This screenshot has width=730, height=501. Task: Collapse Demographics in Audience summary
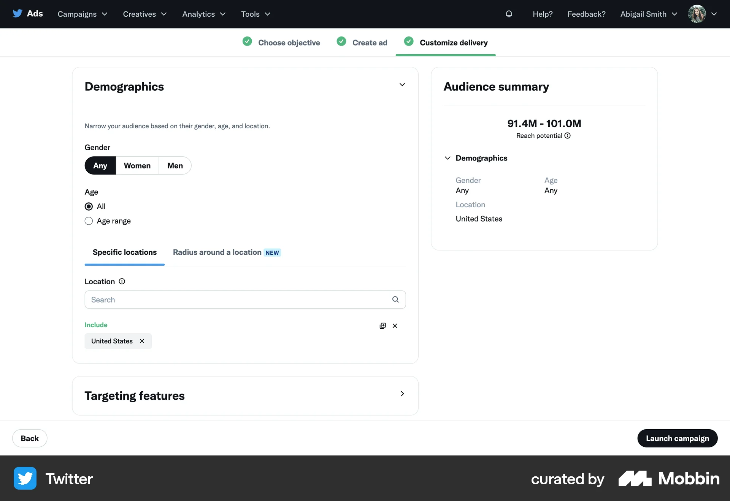click(x=448, y=158)
